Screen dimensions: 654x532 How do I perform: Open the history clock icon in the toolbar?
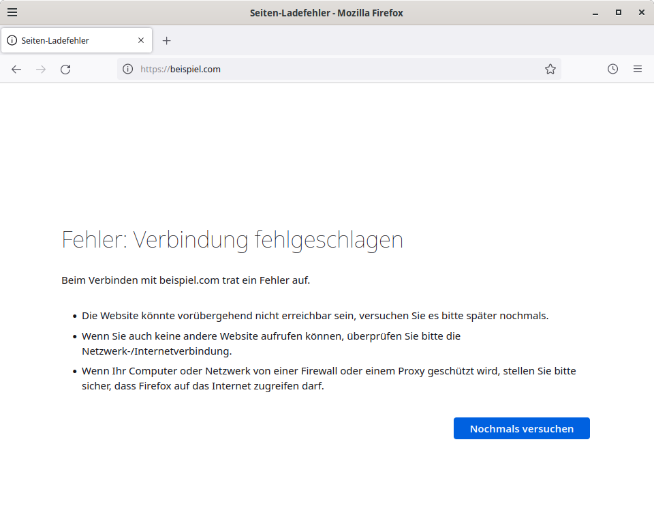coord(612,69)
